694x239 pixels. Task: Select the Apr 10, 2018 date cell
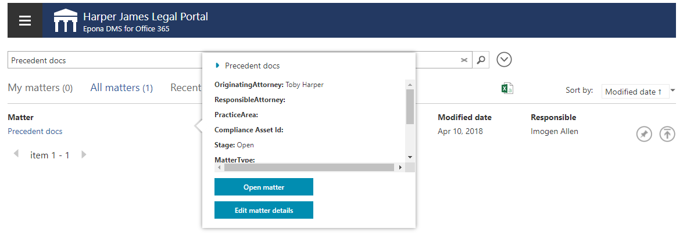point(460,131)
